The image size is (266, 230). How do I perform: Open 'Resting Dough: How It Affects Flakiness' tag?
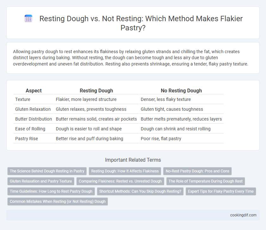(125, 171)
